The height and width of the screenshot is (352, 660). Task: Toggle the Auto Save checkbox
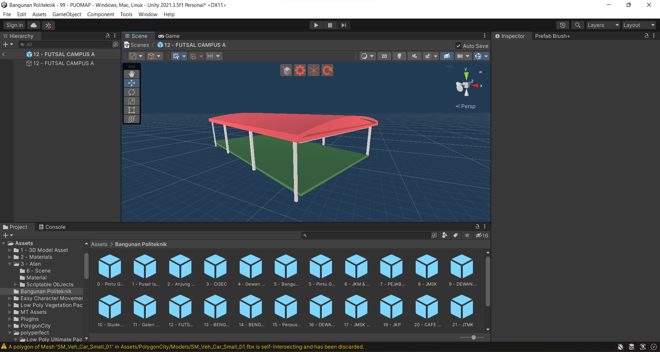458,46
